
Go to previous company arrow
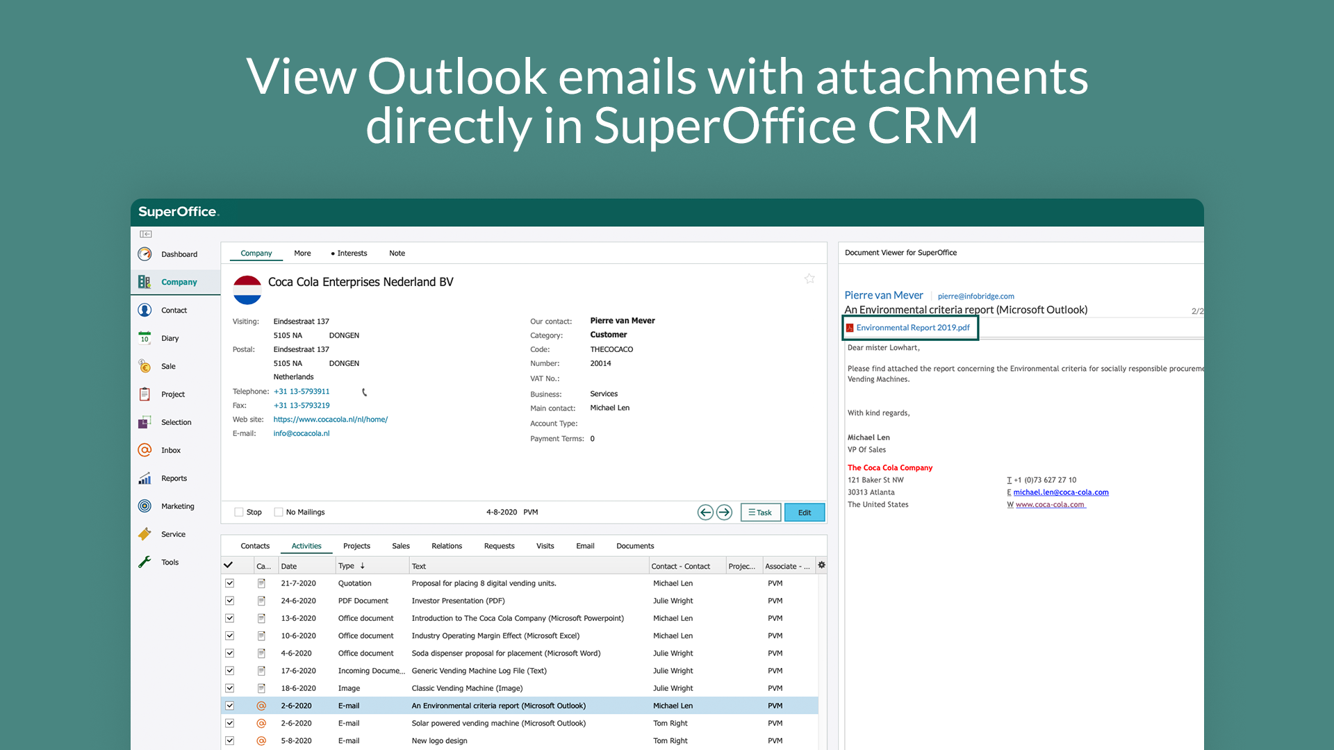click(x=705, y=512)
